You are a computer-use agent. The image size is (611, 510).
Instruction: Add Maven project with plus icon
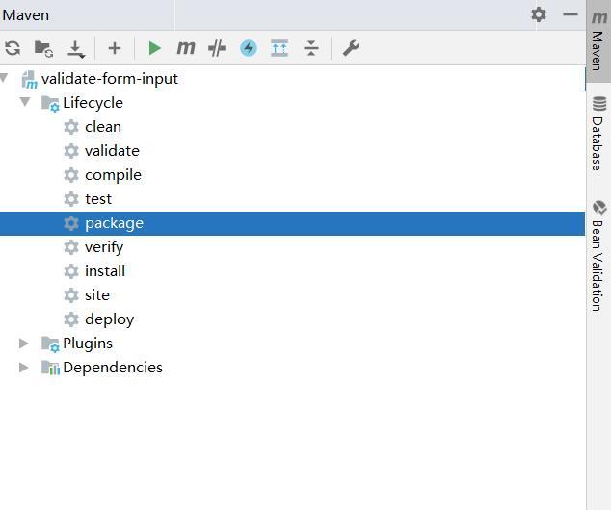(115, 49)
